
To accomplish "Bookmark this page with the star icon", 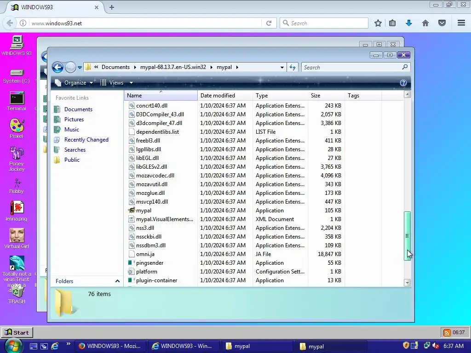I will coord(378,23).
